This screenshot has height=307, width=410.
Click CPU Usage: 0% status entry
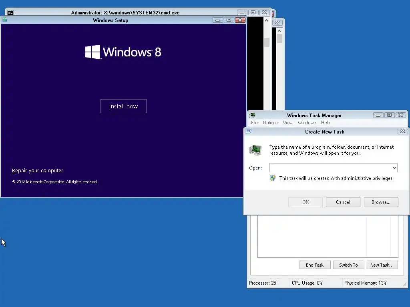tap(307, 283)
